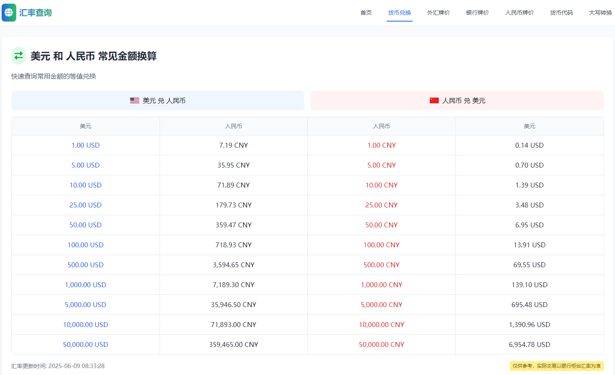Select the 35,946.50 CNY cell
This screenshot has height=375, width=615.
coord(234,305)
